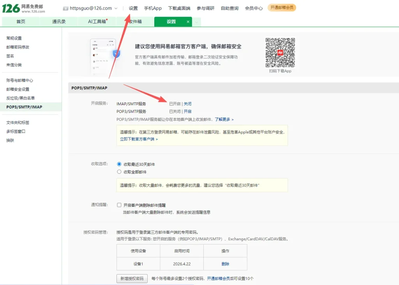
Task: Click 删除 for 设备1 authorization
Action: (x=225, y=264)
